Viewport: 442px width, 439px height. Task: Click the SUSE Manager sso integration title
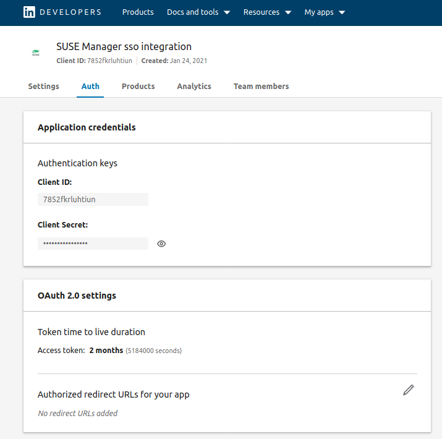pos(124,46)
